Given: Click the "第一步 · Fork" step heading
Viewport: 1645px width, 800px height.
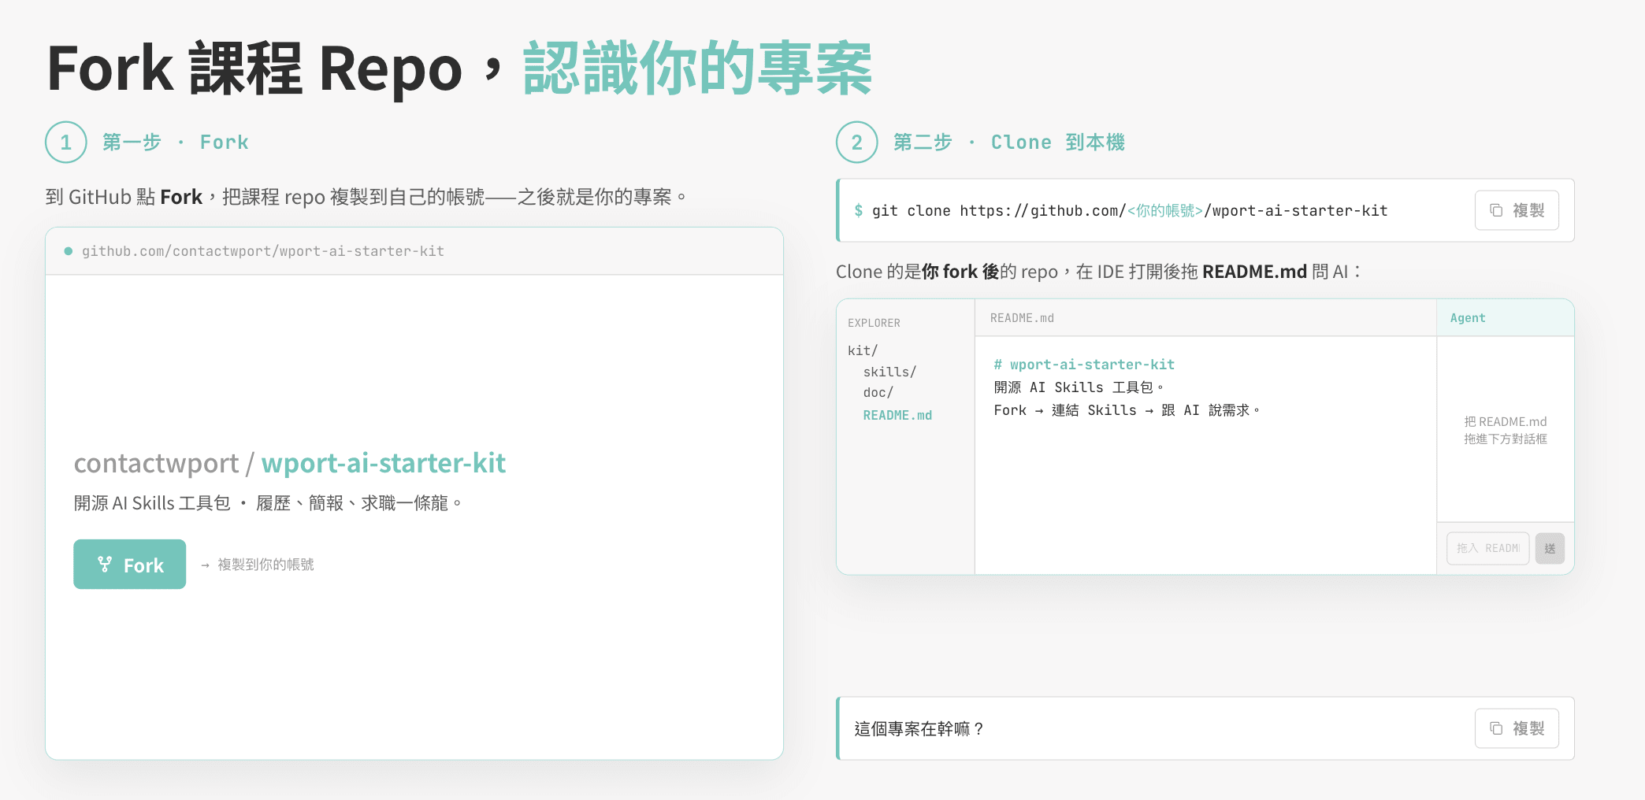Looking at the screenshot, I should pyautogui.click(x=176, y=143).
